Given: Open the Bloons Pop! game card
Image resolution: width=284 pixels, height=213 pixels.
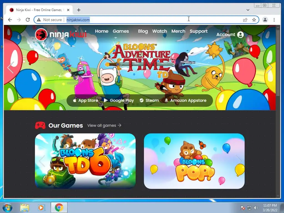Looking at the screenshot, I should 194,161.
